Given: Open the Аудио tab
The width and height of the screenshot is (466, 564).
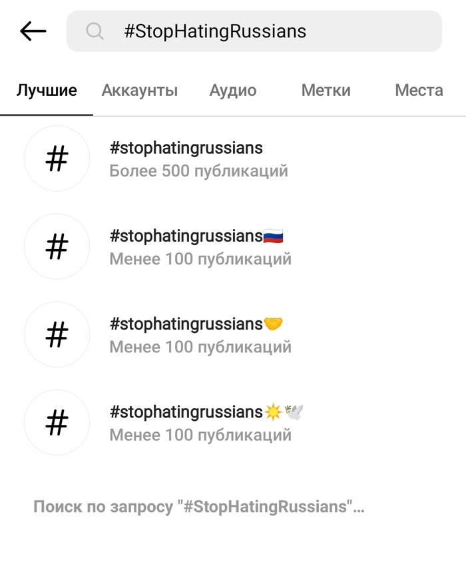Looking at the screenshot, I should tap(232, 90).
